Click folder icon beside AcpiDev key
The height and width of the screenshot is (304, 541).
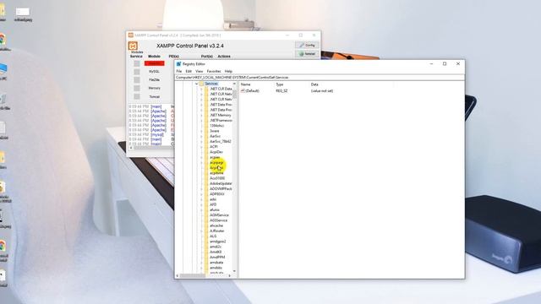(206, 152)
